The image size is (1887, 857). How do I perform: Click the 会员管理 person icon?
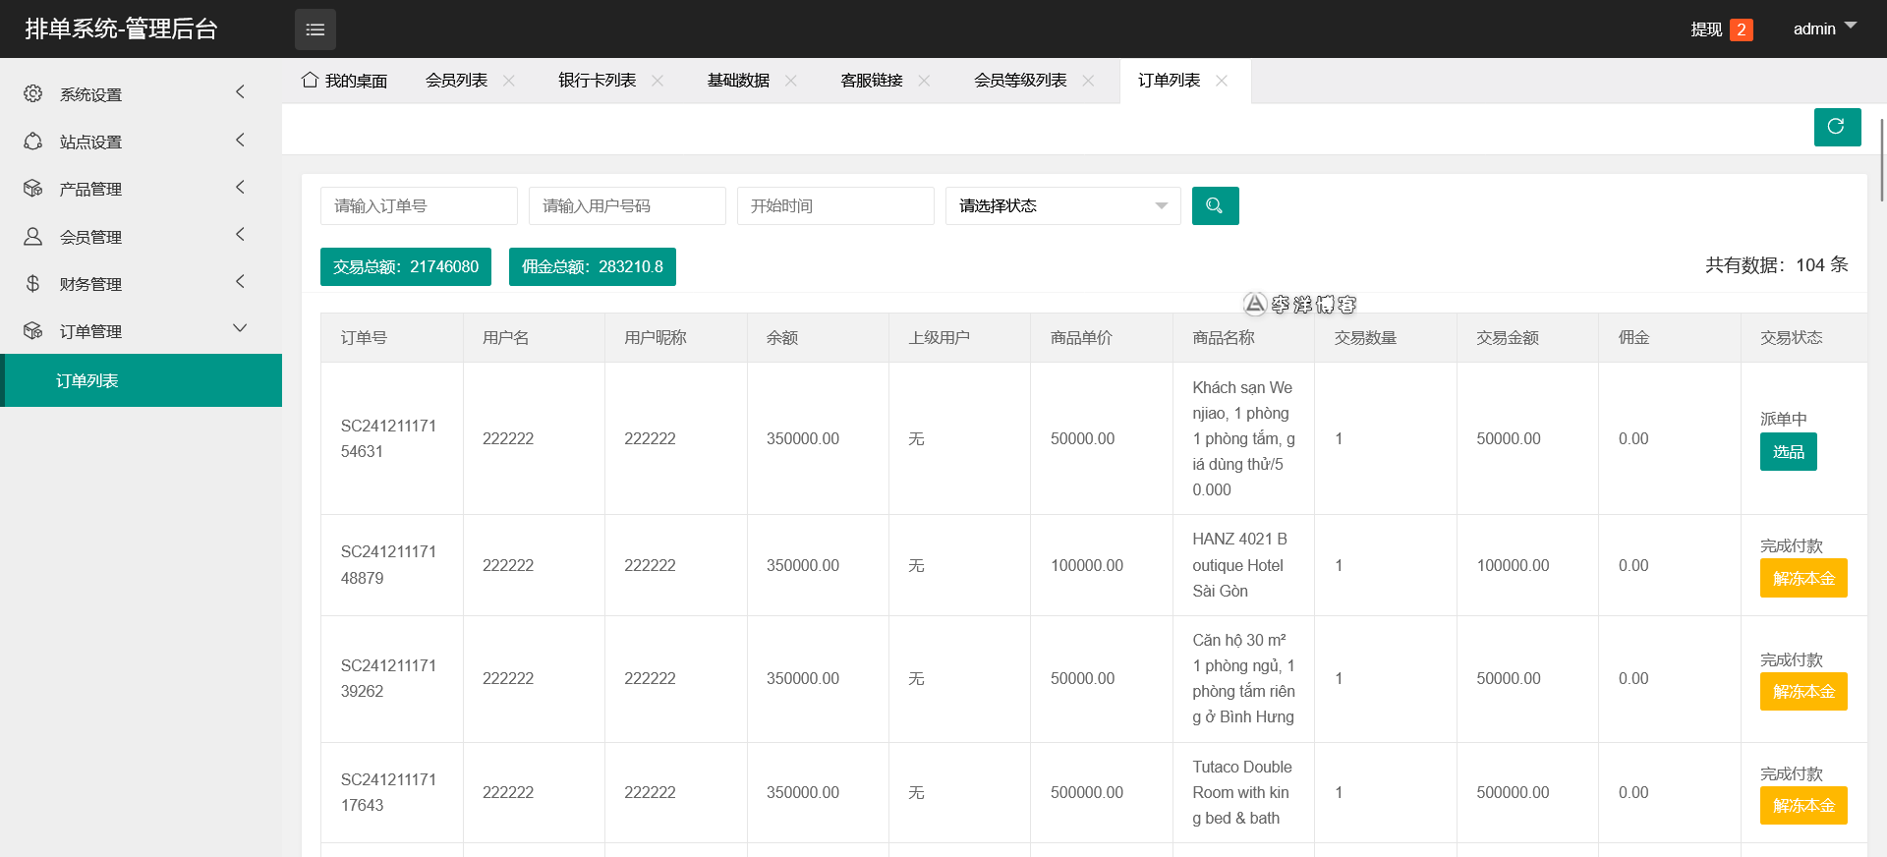[x=33, y=237]
